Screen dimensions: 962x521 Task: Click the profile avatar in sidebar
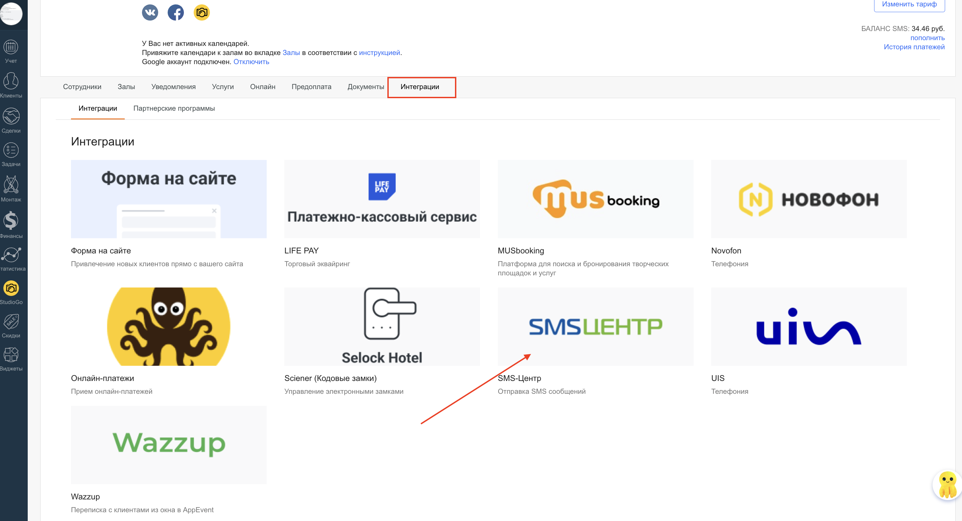(11, 13)
